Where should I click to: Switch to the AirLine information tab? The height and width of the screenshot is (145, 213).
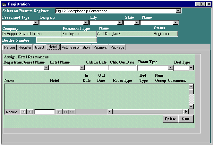click(76, 47)
